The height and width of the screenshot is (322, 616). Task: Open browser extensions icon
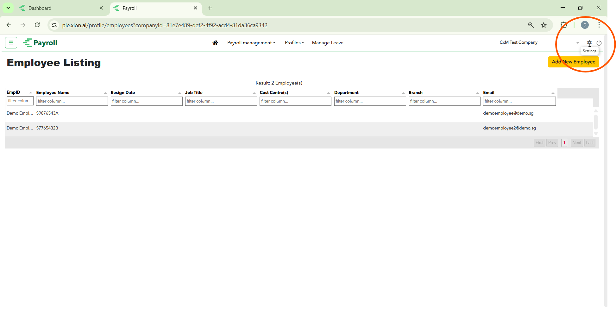tap(564, 25)
